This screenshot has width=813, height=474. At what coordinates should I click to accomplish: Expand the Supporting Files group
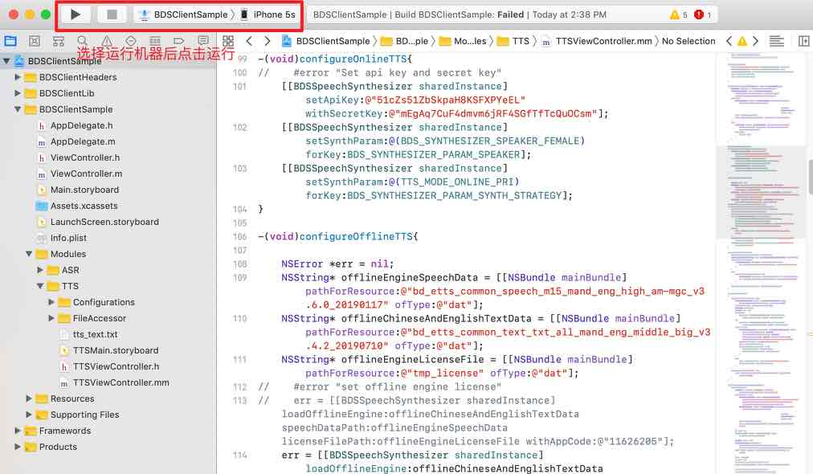[29, 415]
